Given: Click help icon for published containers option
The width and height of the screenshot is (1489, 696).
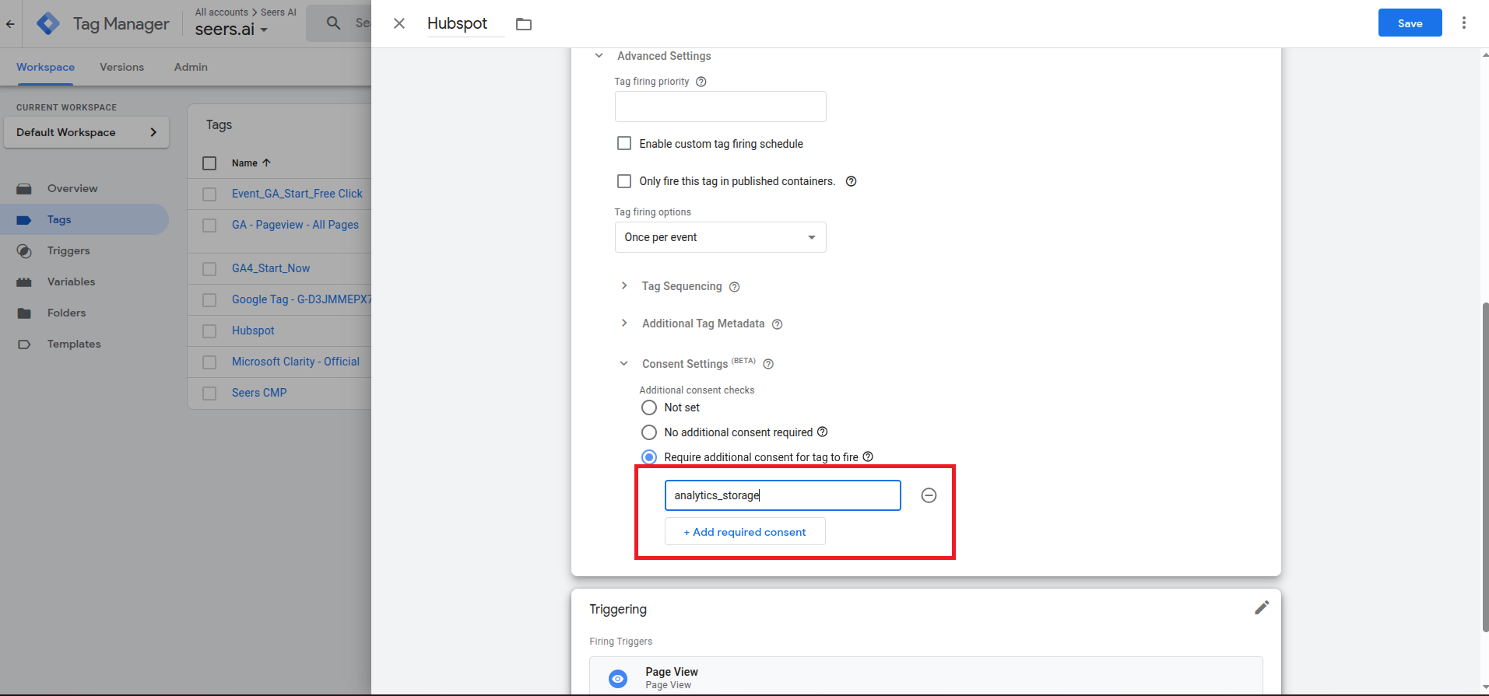Looking at the screenshot, I should tap(851, 181).
